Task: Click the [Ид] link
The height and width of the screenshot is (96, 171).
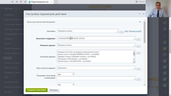Action: tap(126, 31)
